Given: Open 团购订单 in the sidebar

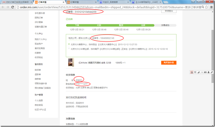Looking at the screenshot, I should click(x=39, y=18).
